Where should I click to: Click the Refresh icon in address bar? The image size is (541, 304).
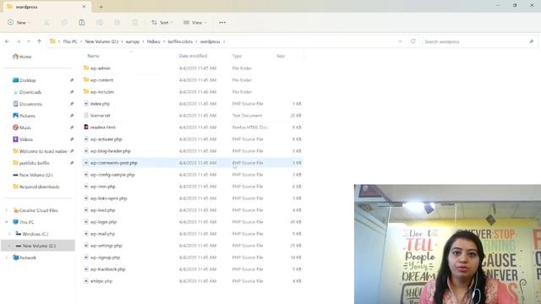(413, 41)
